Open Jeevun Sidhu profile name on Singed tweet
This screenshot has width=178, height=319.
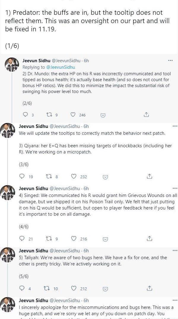(33, 188)
